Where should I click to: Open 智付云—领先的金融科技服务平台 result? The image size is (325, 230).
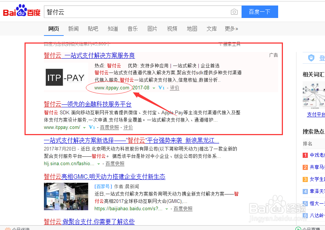(88, 104)
